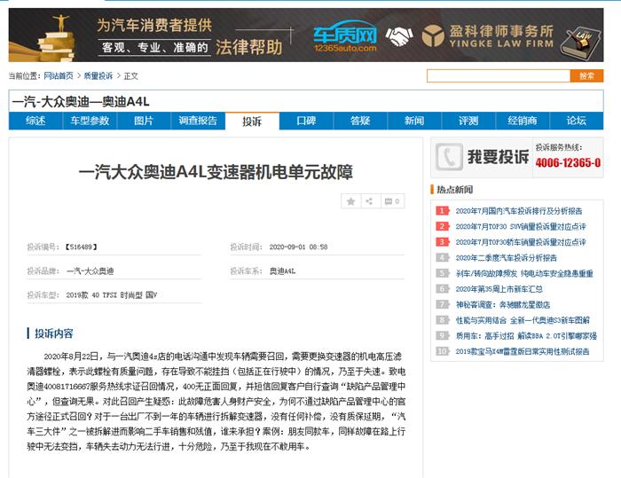Image resolution: width=621 pixels, height=478 pixels.
Task: Open the 综述 tab
Action: pyautogui.click(x=35, y=121)
